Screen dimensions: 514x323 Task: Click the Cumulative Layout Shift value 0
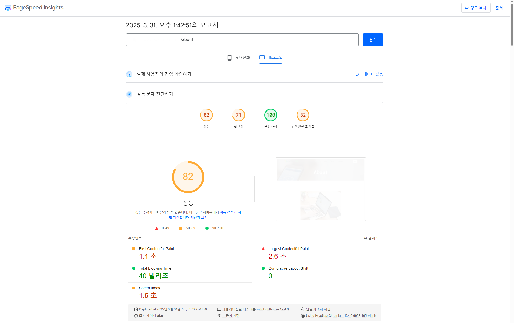tap(270, 276)
